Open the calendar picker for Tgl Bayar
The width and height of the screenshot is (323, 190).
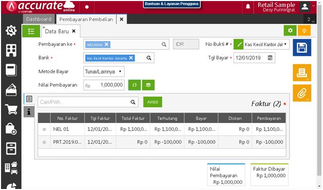[x=270, y=58]
